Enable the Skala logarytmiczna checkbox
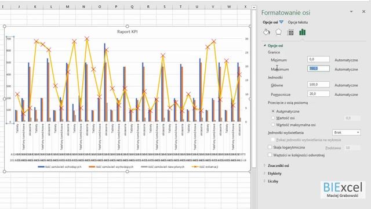 pyautogui.click(x=270, y=147)
